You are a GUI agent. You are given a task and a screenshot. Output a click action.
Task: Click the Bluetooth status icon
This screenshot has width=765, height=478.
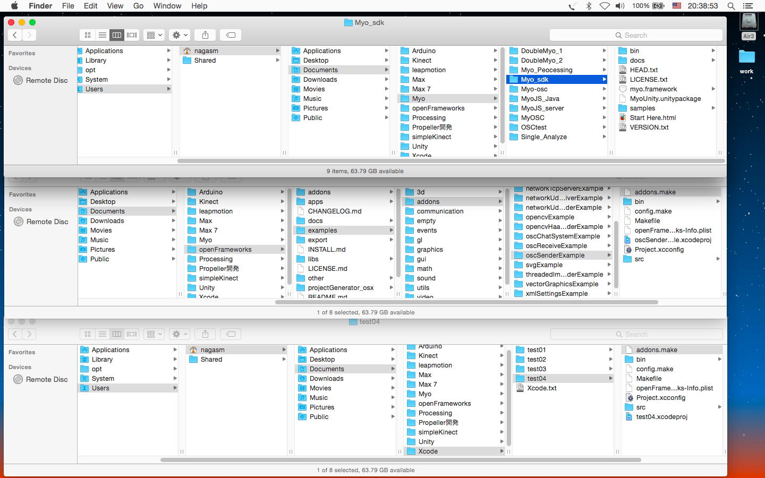click(589, 6)
